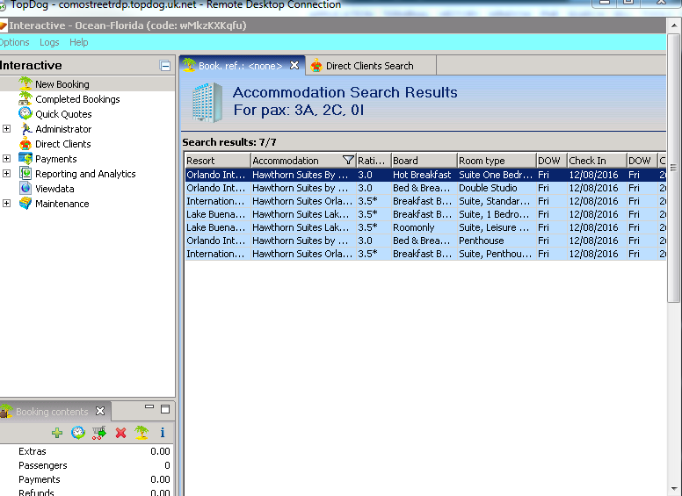Open the Viewdata globe item
The image size is (682, 496).
click(54, 189)
